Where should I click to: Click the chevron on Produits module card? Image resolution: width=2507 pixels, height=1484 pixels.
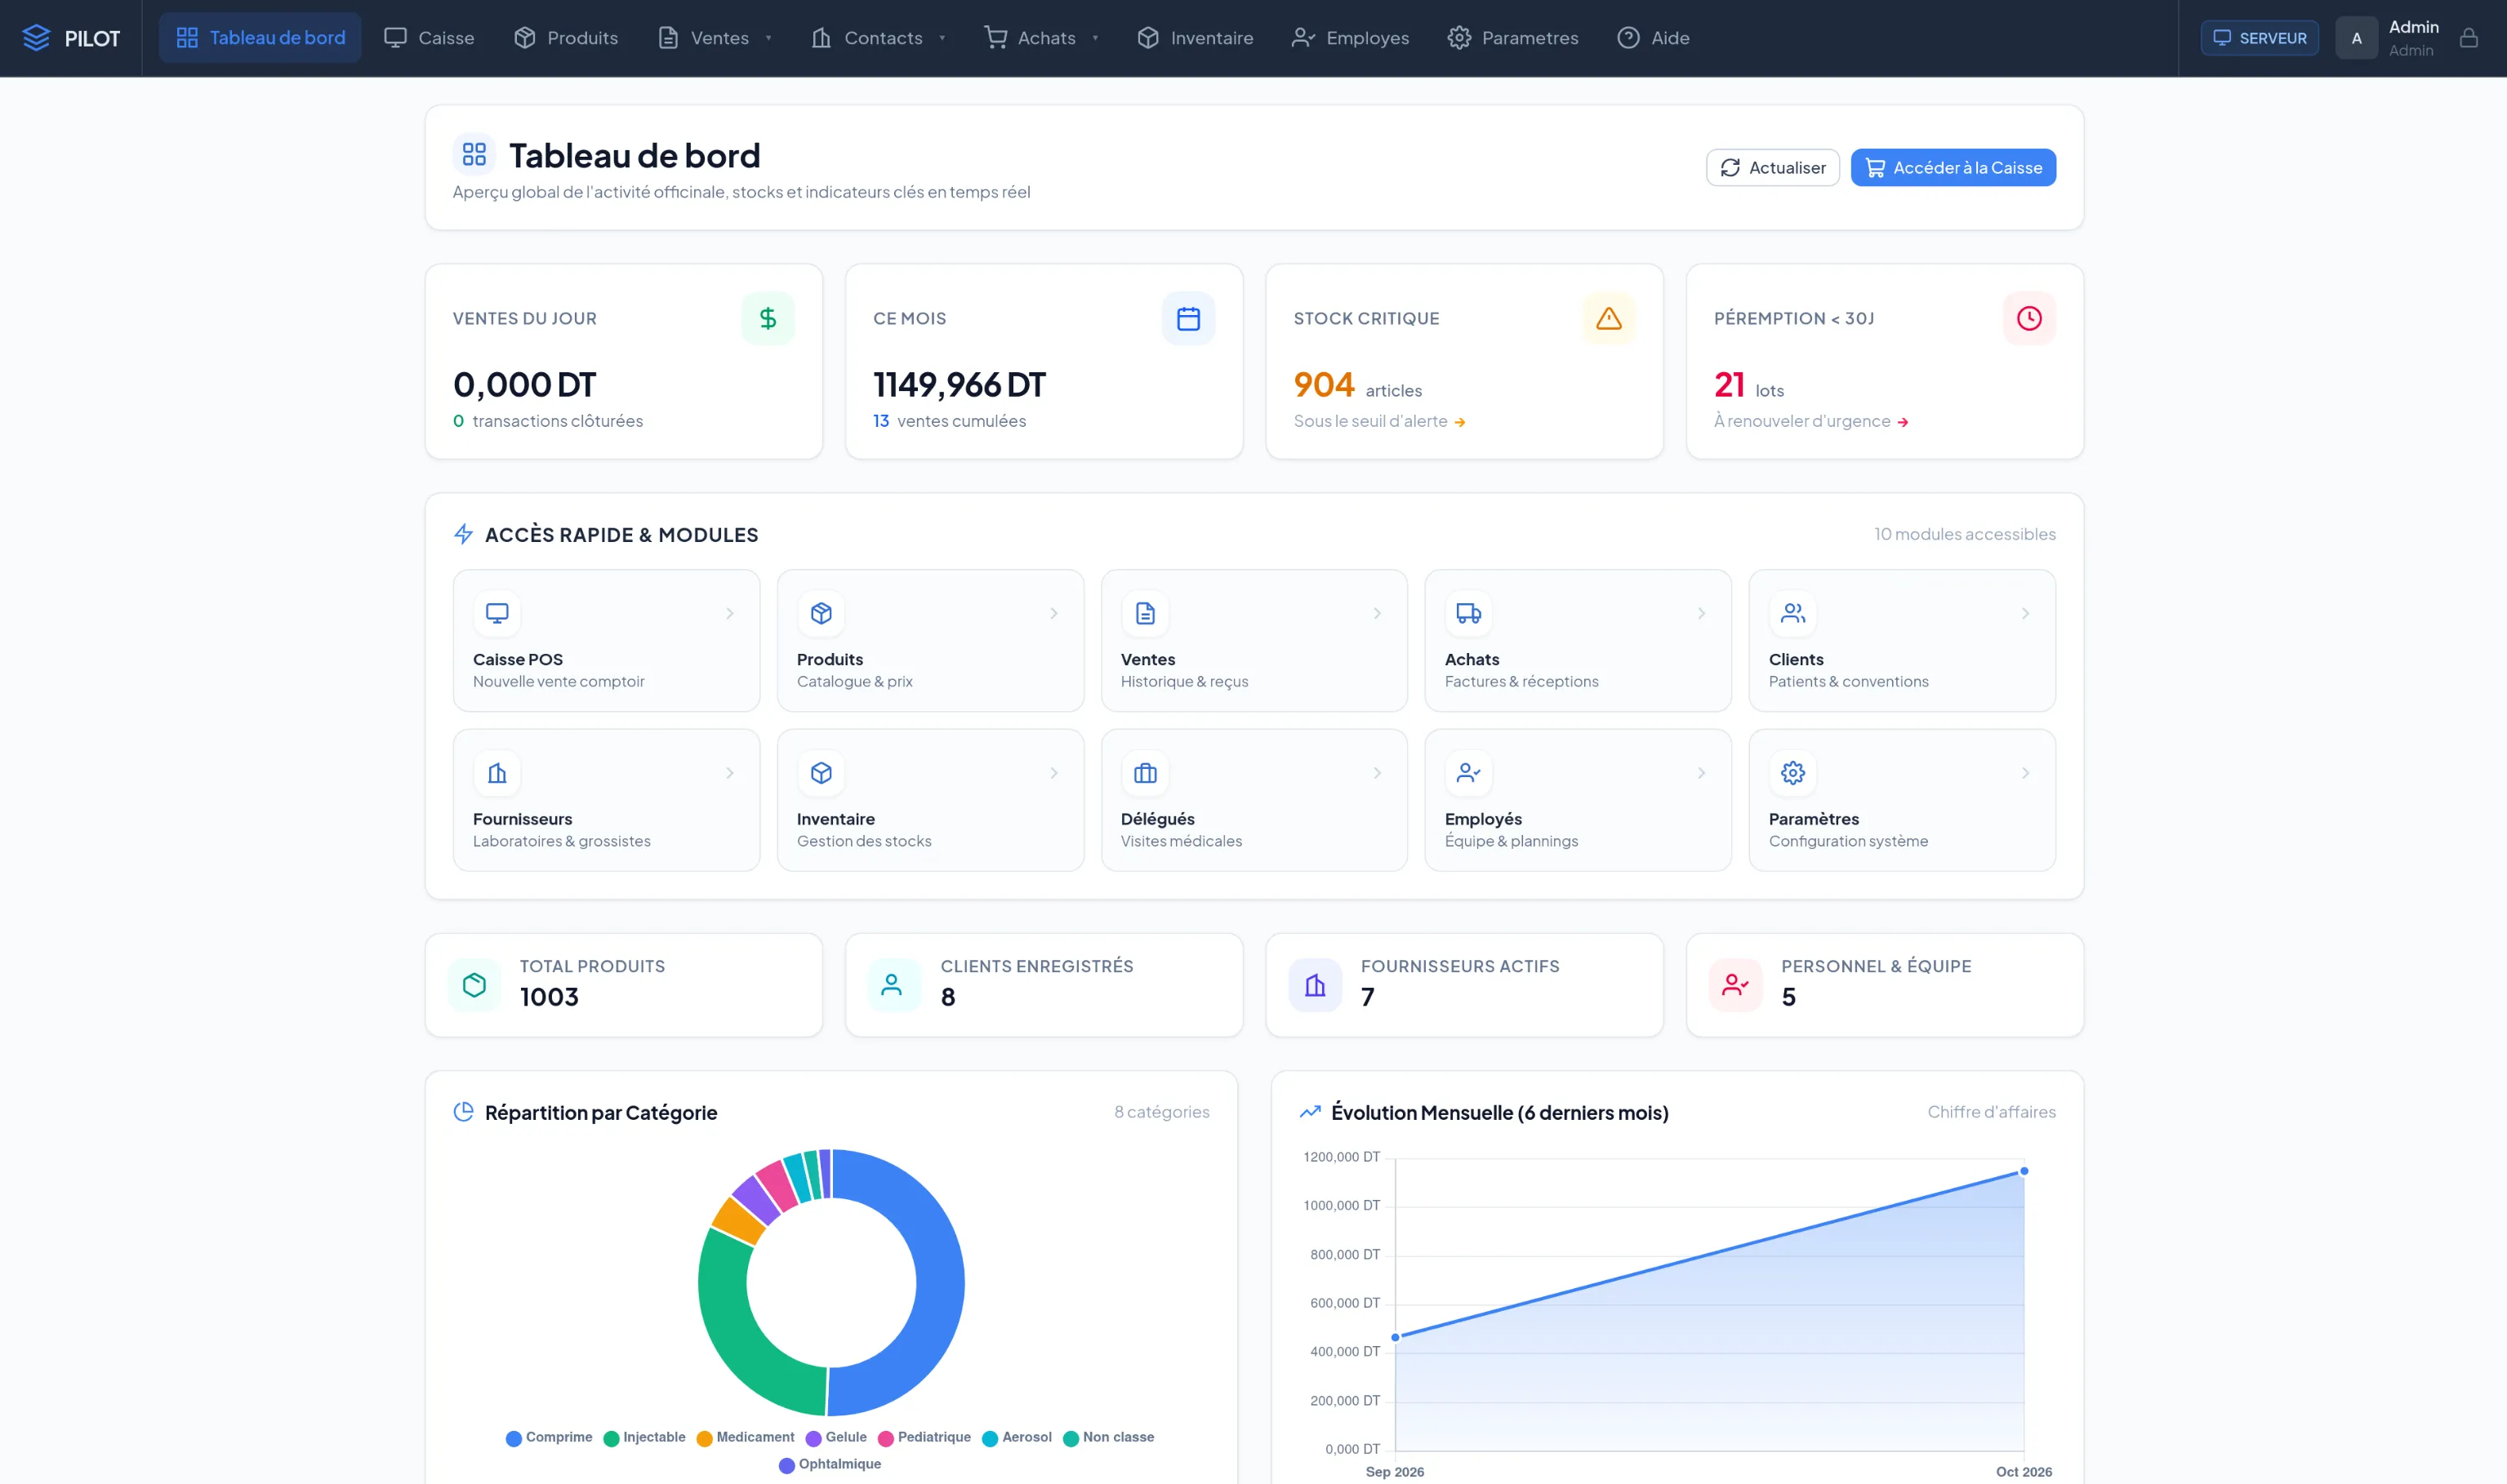tap(1053, 613)
